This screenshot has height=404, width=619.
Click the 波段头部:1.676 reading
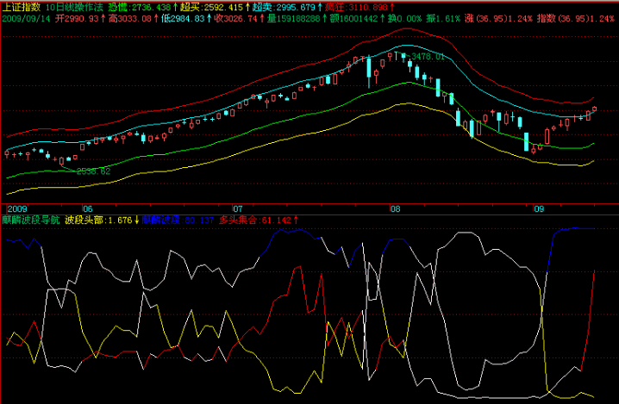coord(102,221)
